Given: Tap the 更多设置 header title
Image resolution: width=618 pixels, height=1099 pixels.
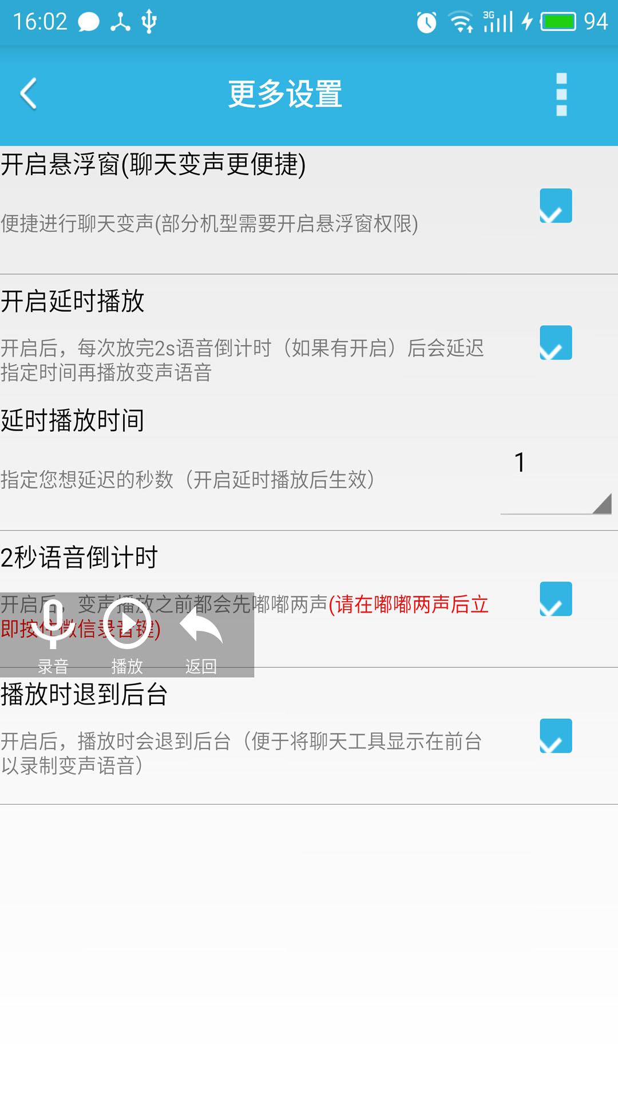Looking at the screenshot, I should click(x=285, y=94).
